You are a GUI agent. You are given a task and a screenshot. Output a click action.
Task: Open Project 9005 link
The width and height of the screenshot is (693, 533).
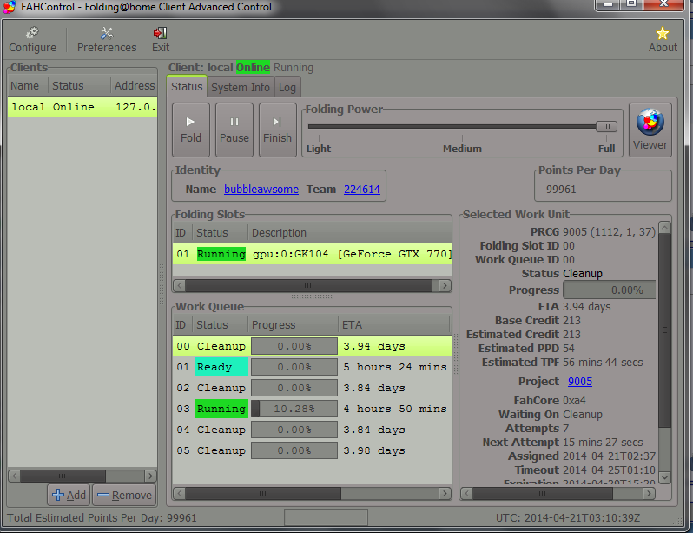point(580,381)
